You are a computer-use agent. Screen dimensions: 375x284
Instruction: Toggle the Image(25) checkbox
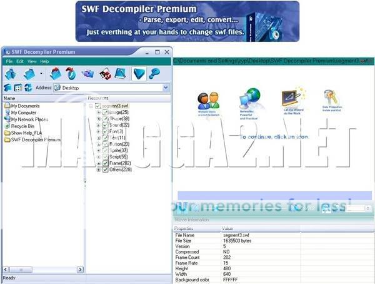pyautogui.click(x=105, y=112)
